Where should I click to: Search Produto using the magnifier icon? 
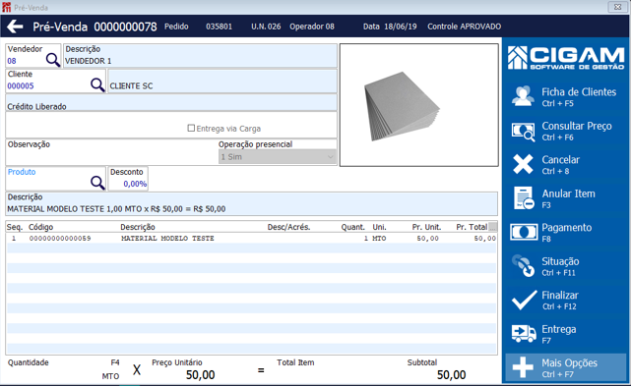point(97,183)
